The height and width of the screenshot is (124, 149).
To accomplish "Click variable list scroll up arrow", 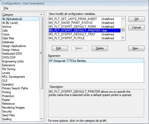I will (x=123, y=19).
